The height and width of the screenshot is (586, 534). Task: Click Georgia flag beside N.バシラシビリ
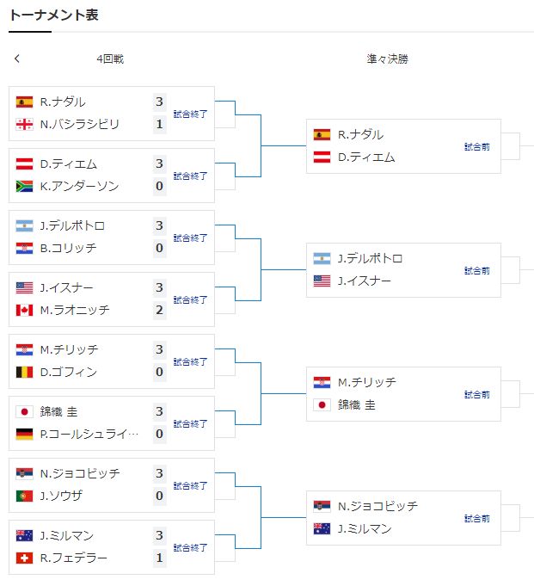click(24, 124)
